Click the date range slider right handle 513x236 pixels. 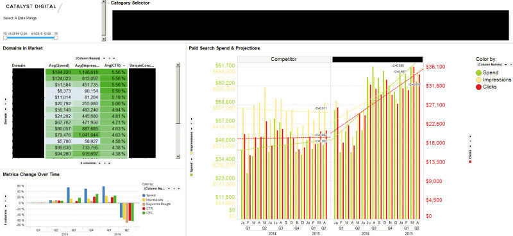[56, 38]
